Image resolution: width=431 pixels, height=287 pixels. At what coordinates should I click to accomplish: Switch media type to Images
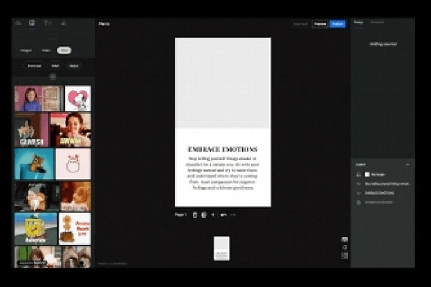click(x=26, y=51)
